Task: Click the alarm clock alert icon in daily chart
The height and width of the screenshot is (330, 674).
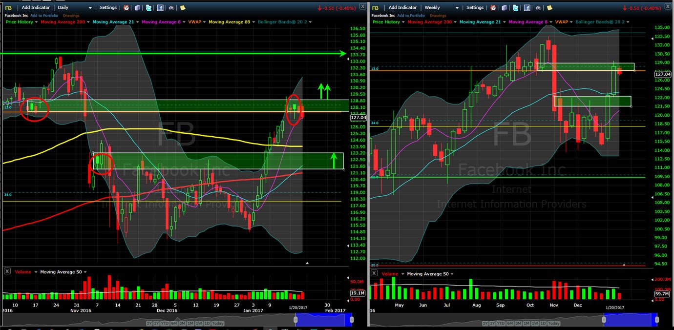Action: coord(126,8)
